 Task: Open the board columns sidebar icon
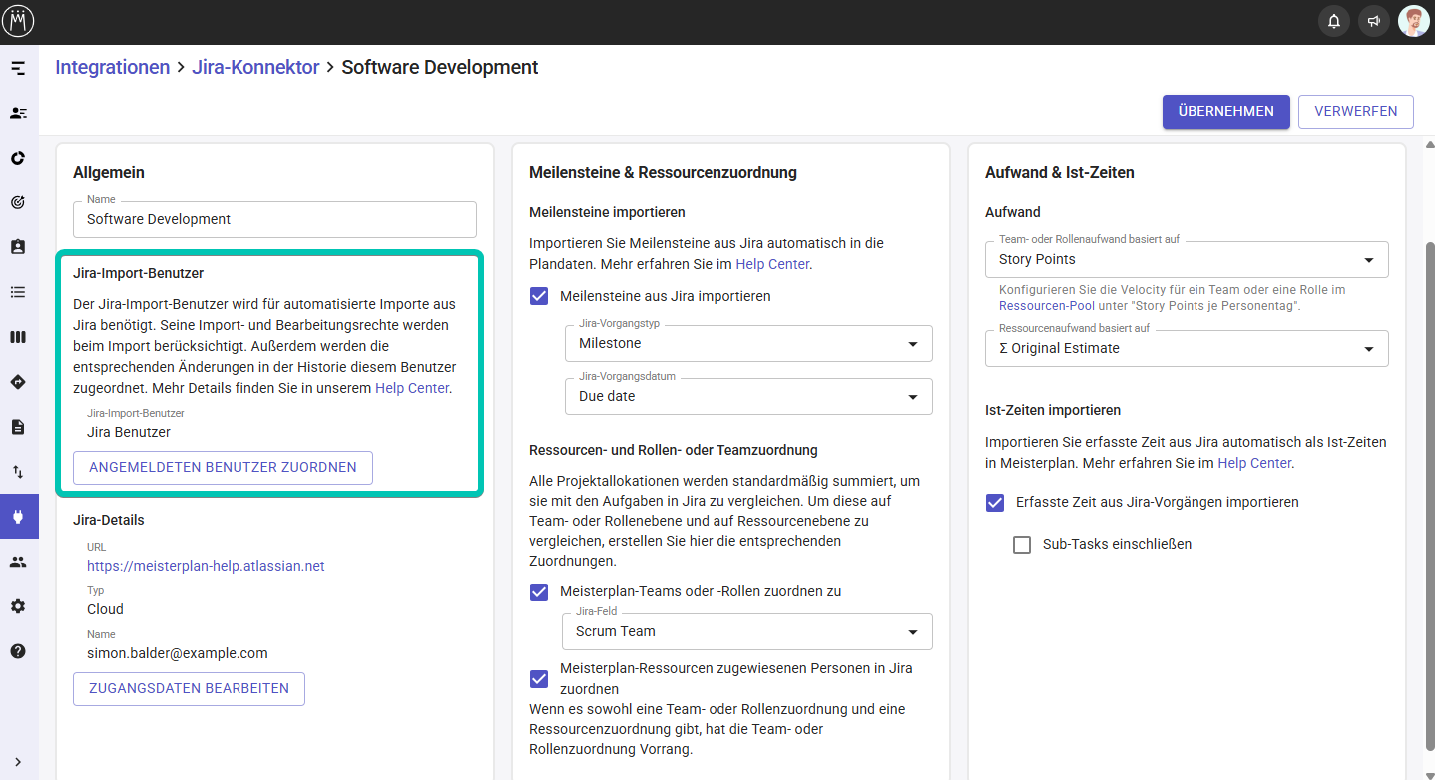(18, 337)
